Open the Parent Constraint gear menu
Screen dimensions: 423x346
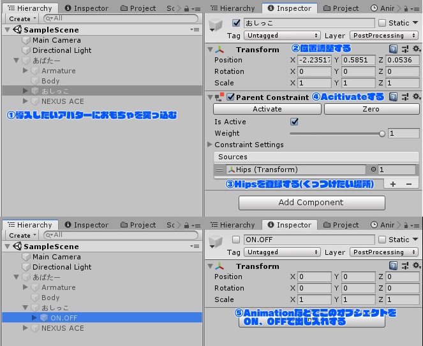[417, 96]
